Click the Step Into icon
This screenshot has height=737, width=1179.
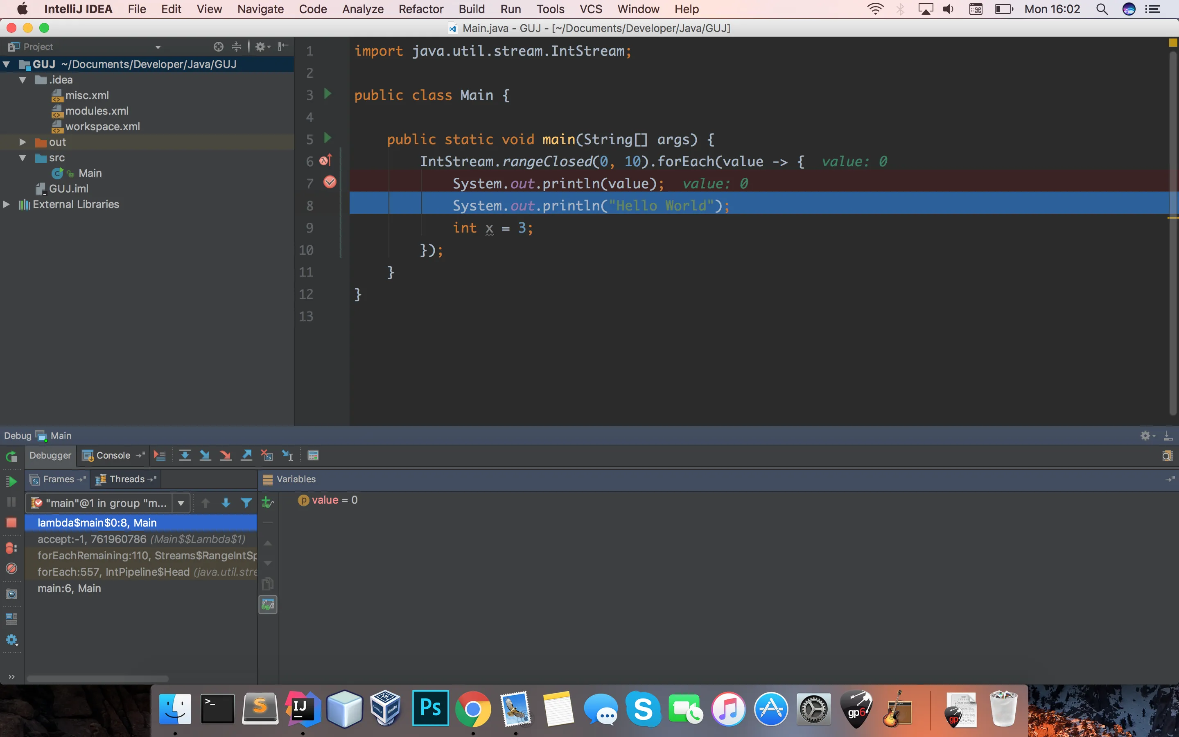point(205,455)
